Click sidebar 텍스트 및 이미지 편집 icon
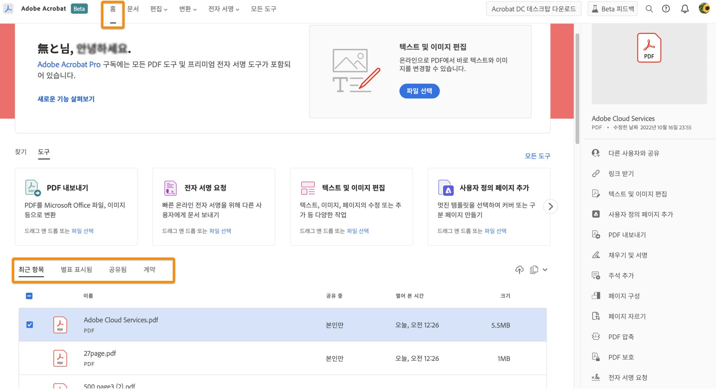 pos(596,194)
